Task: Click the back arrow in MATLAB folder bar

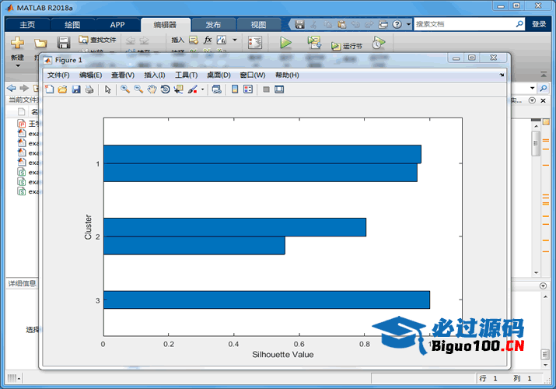Action: pos(12,88)
